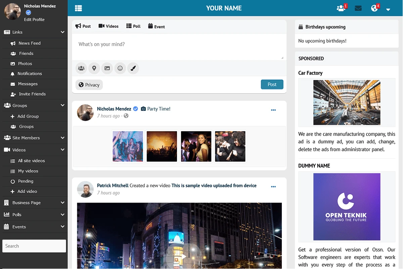
Task: Go to Edit Profile link
Action: (x=34, y=20)
